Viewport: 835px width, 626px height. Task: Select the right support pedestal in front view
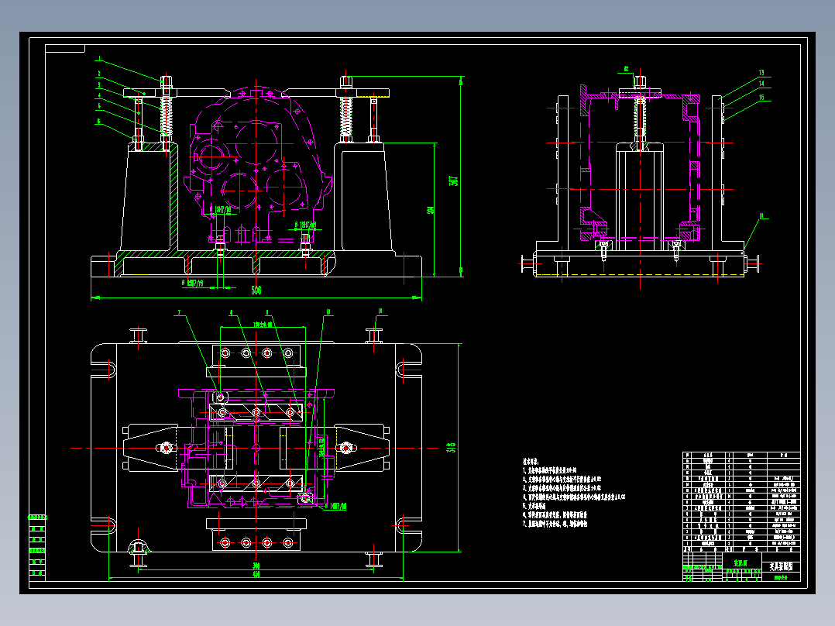(x=364, y=198)
